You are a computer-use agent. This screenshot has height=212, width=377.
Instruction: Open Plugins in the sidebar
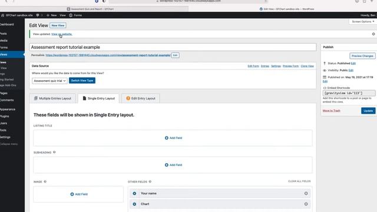click(5, 117)
